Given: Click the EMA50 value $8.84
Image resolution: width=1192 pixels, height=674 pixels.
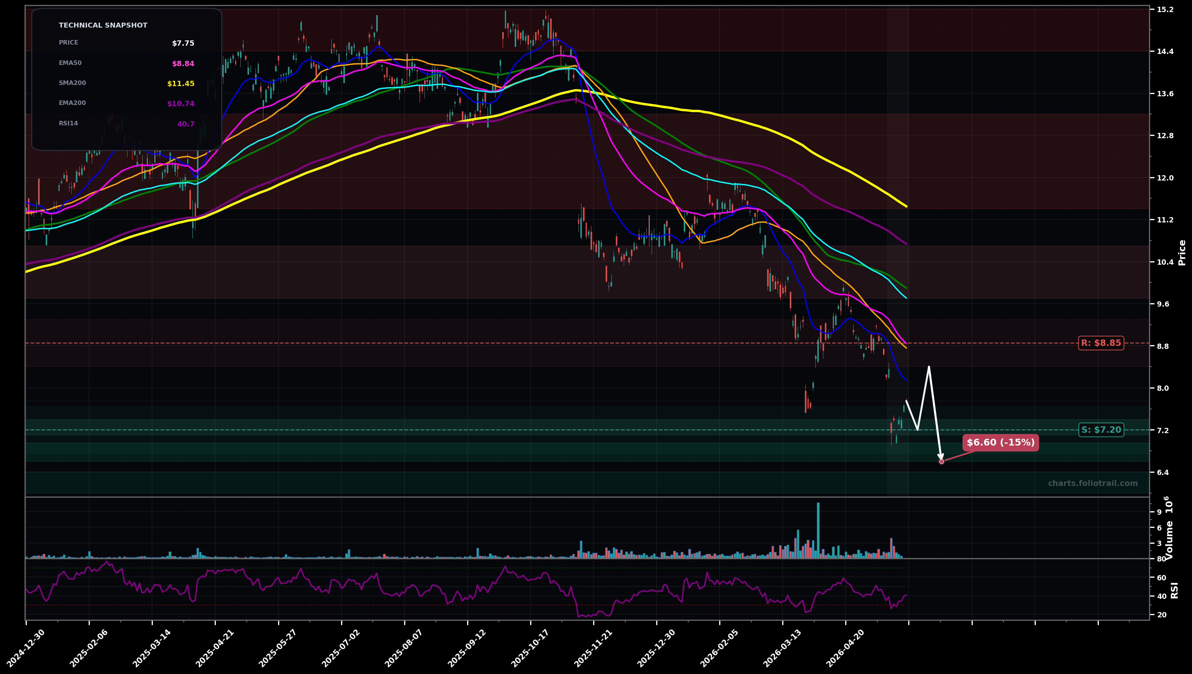Looking at the screenshot, I should point(183,64).
